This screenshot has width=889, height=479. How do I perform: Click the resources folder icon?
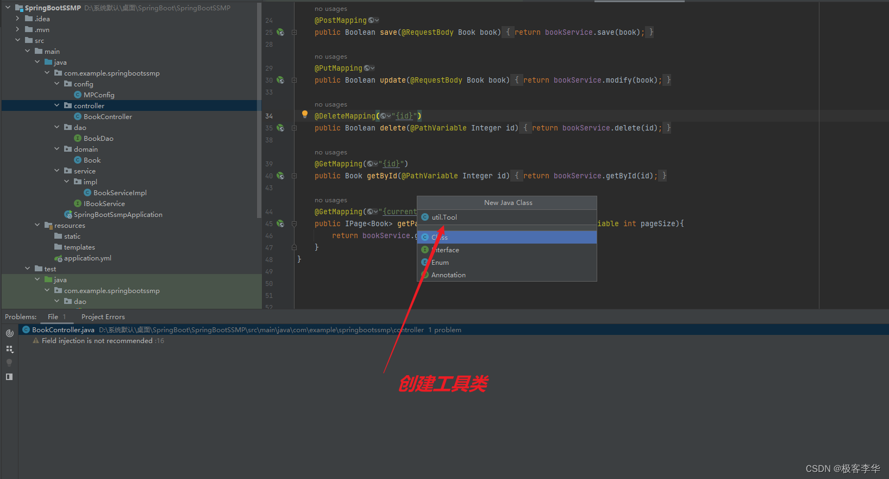(48, 225)
